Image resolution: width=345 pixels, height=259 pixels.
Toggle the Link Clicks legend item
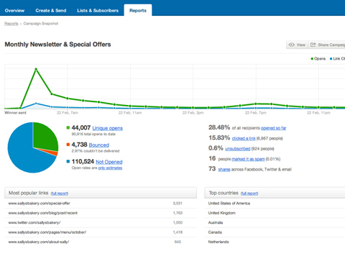point(337,59)
